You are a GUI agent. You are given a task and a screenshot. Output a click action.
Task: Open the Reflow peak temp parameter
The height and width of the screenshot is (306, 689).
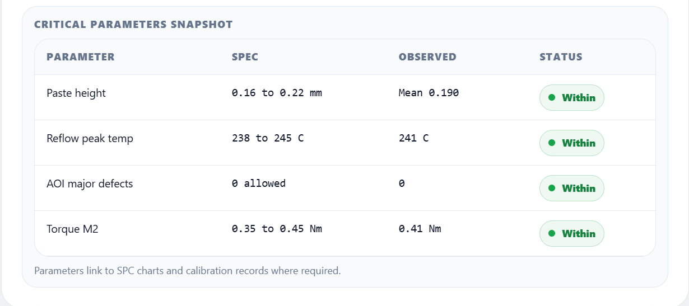(90, 139)
